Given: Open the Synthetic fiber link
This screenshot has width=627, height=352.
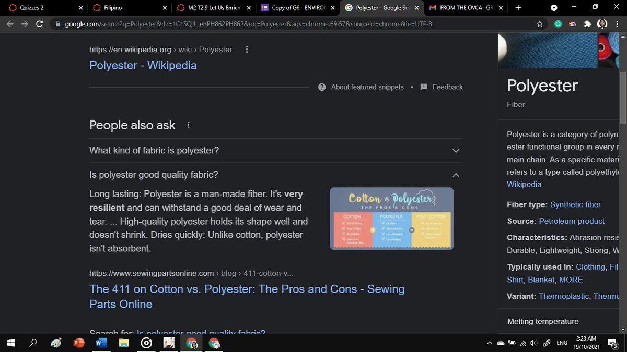Looking at the screenshot, I should point(575,204).
